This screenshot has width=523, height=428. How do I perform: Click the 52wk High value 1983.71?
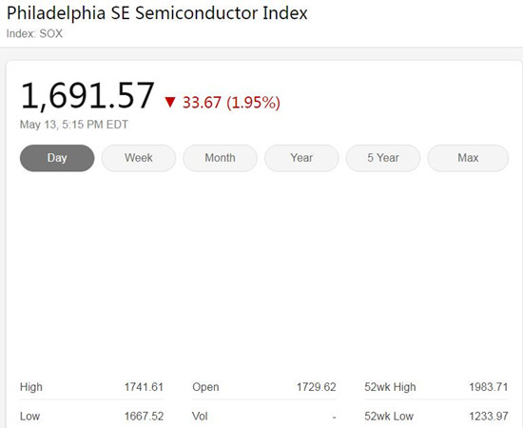(489, 387)
